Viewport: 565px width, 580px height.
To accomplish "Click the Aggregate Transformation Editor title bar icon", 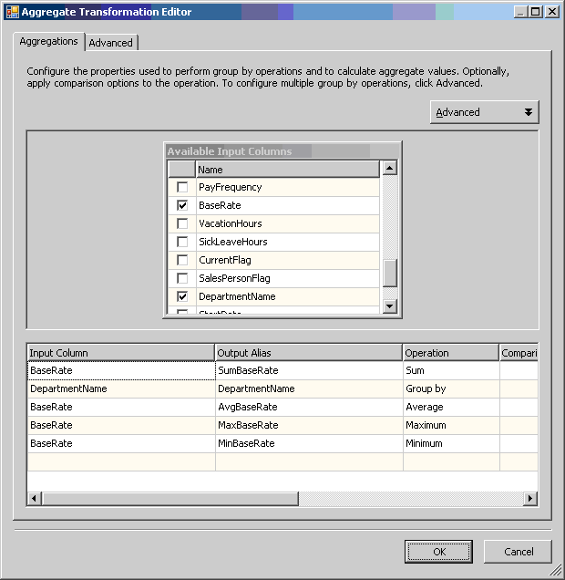I will [x=12, y=11].
